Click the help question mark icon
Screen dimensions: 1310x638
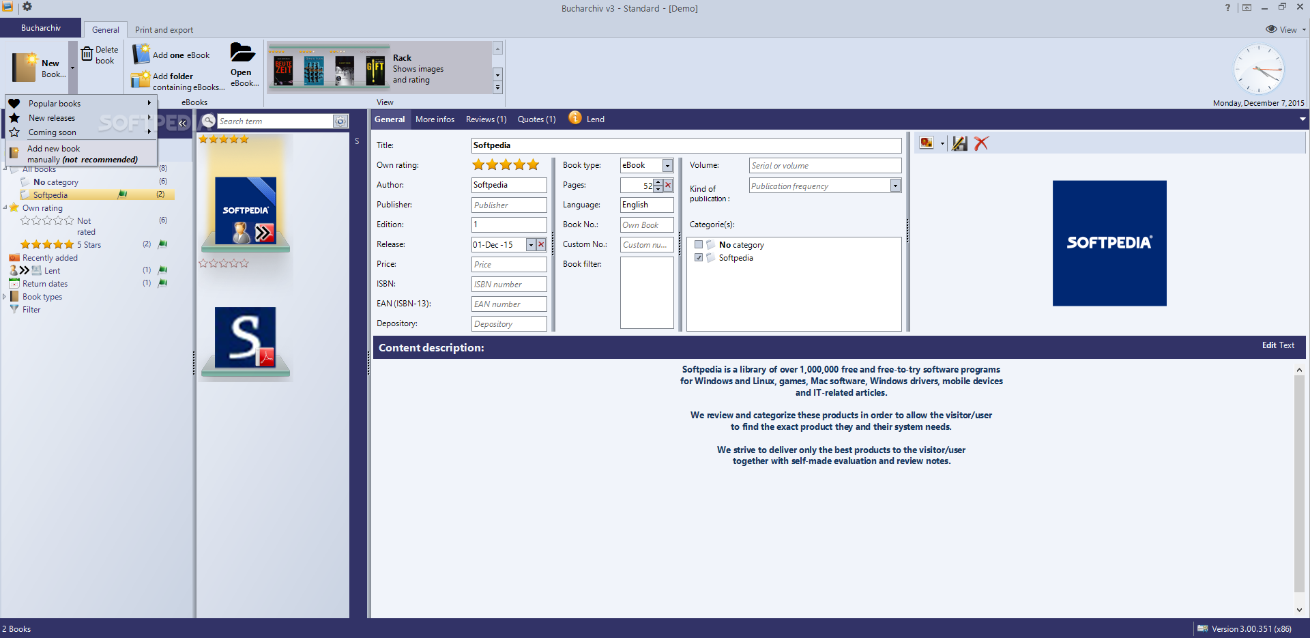(x=1227, y=8)
